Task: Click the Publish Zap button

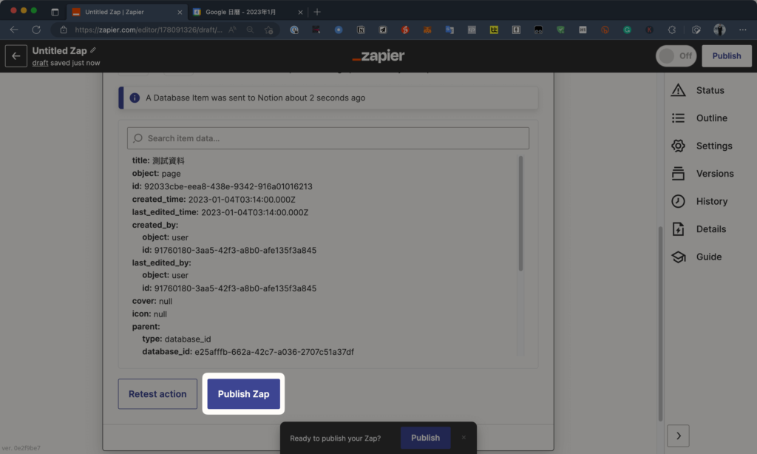Action: coord(243,393)
